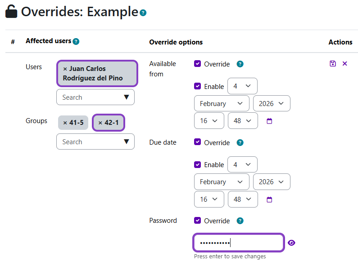
Task: Remove user Juan Carlos Rodríguez del Pino
Action: point(65,69)
